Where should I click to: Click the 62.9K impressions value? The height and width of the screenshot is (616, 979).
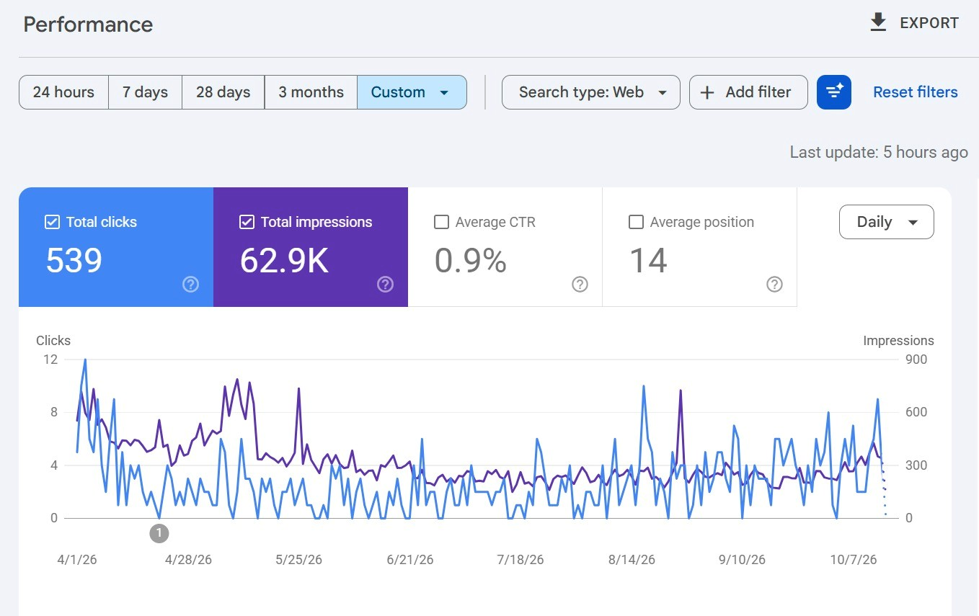(x=284, y=260)
